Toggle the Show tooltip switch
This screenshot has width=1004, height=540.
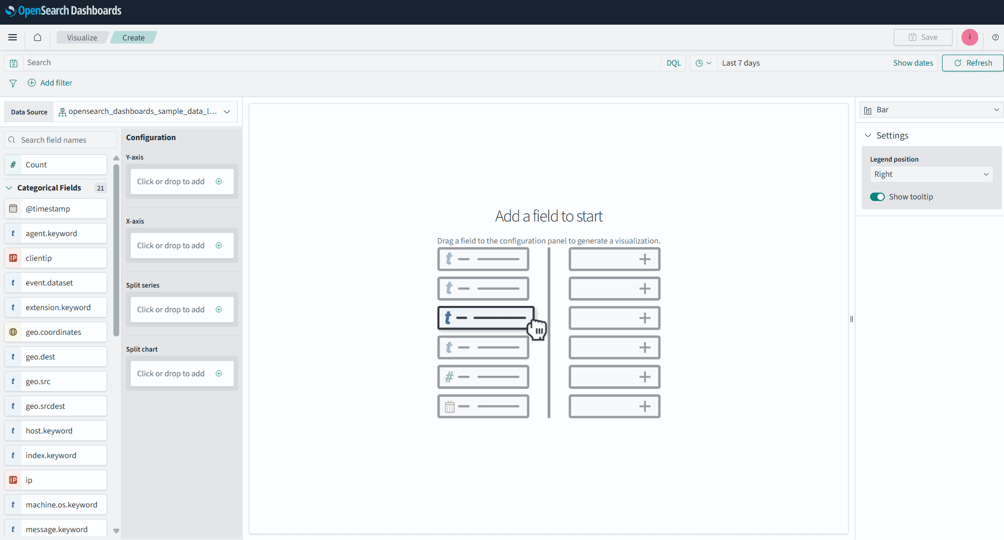point(877,196)
